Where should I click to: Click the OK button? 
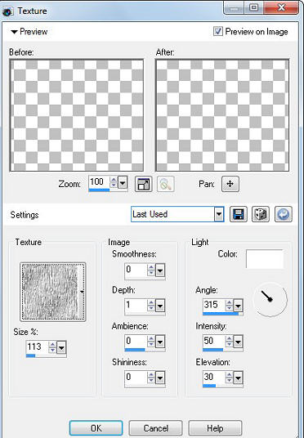pos(96,428)
